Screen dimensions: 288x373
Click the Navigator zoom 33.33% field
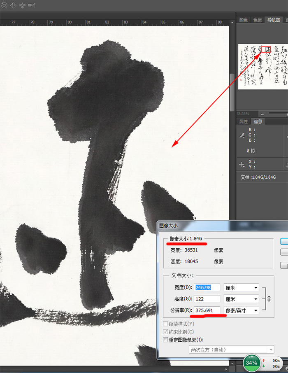tap(246, 114)
